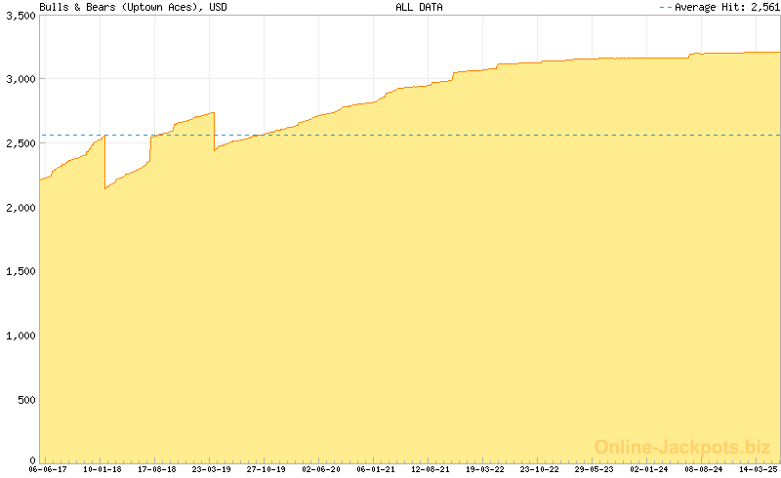Pick the 27-10-19 date tick label
The width and height of the screenshot is (781, 478).
tap(267, 469)
